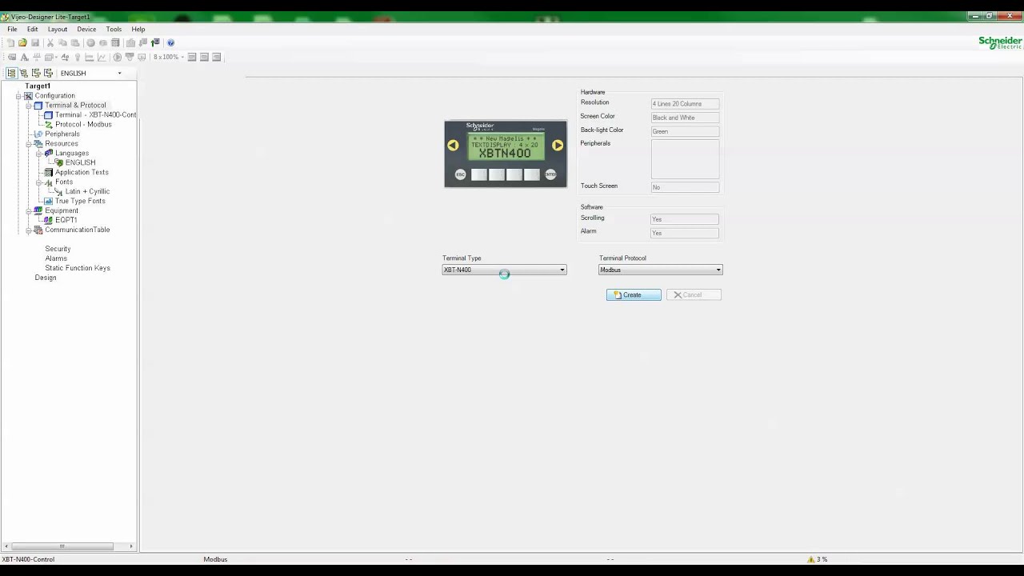Select the first tree view mode icon
The height and width of the screenshot is (576, 1024).
click(11, 73)
